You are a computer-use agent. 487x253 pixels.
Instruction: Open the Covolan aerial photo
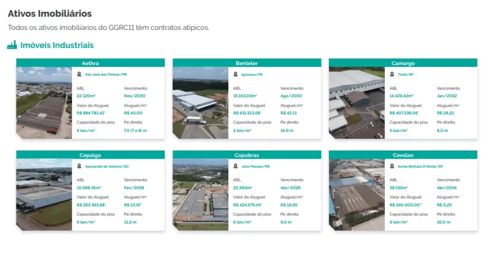tap(357, 195)
